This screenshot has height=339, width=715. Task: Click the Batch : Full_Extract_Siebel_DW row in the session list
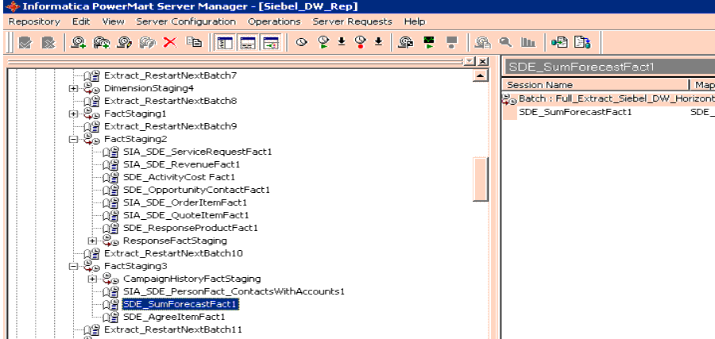click(609, 99)
